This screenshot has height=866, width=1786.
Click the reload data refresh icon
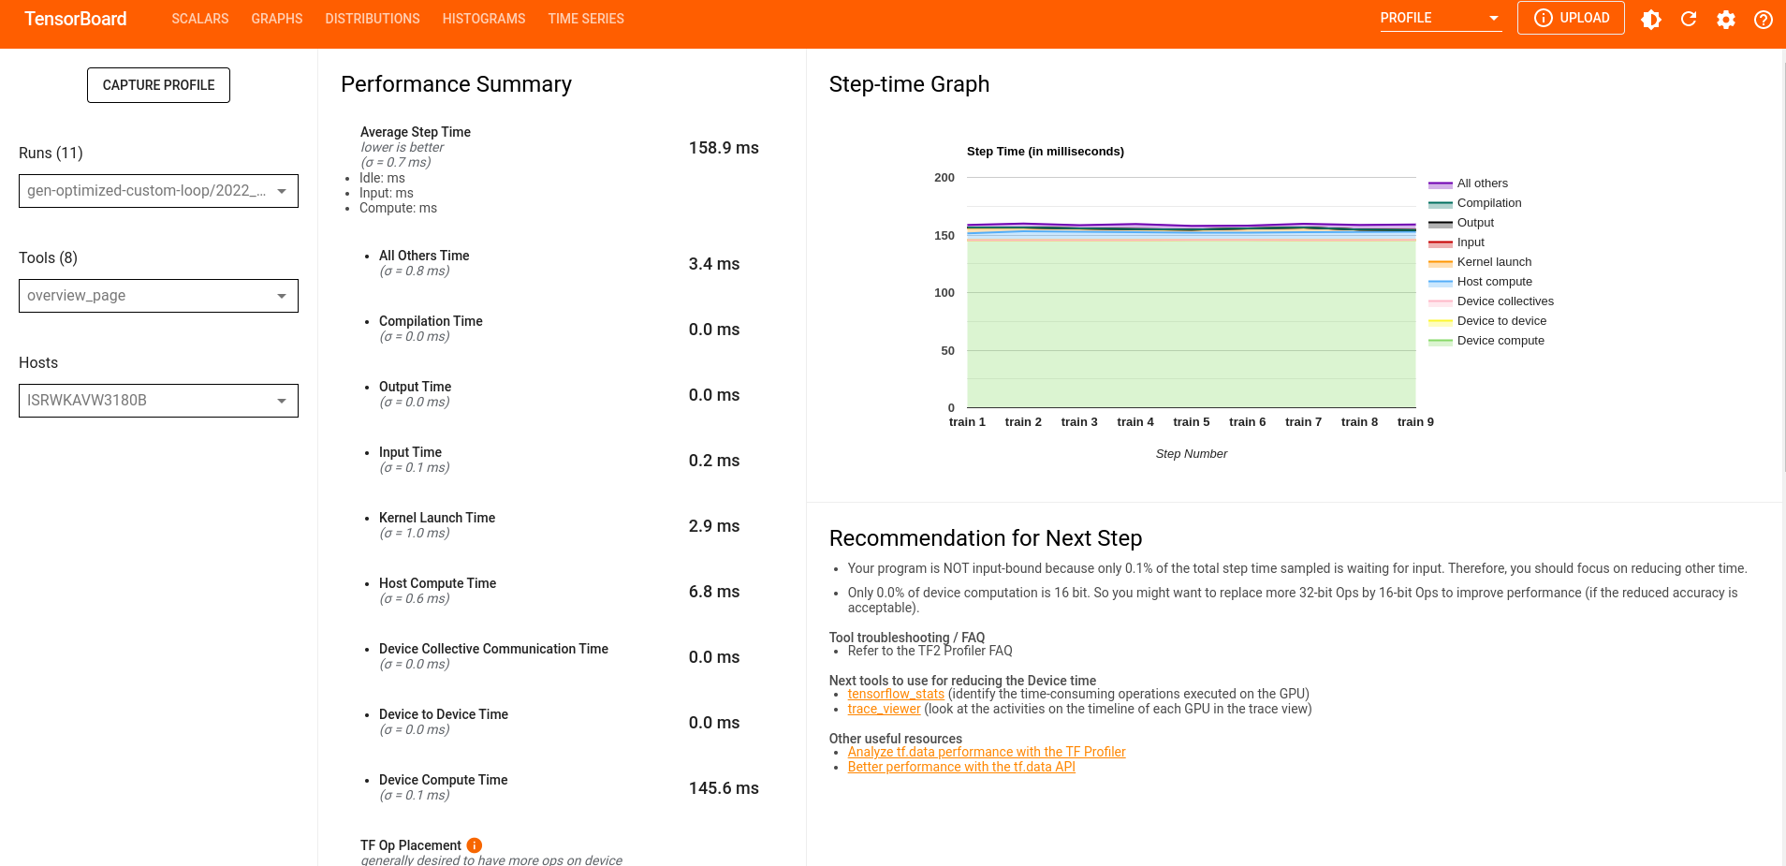1689,19
